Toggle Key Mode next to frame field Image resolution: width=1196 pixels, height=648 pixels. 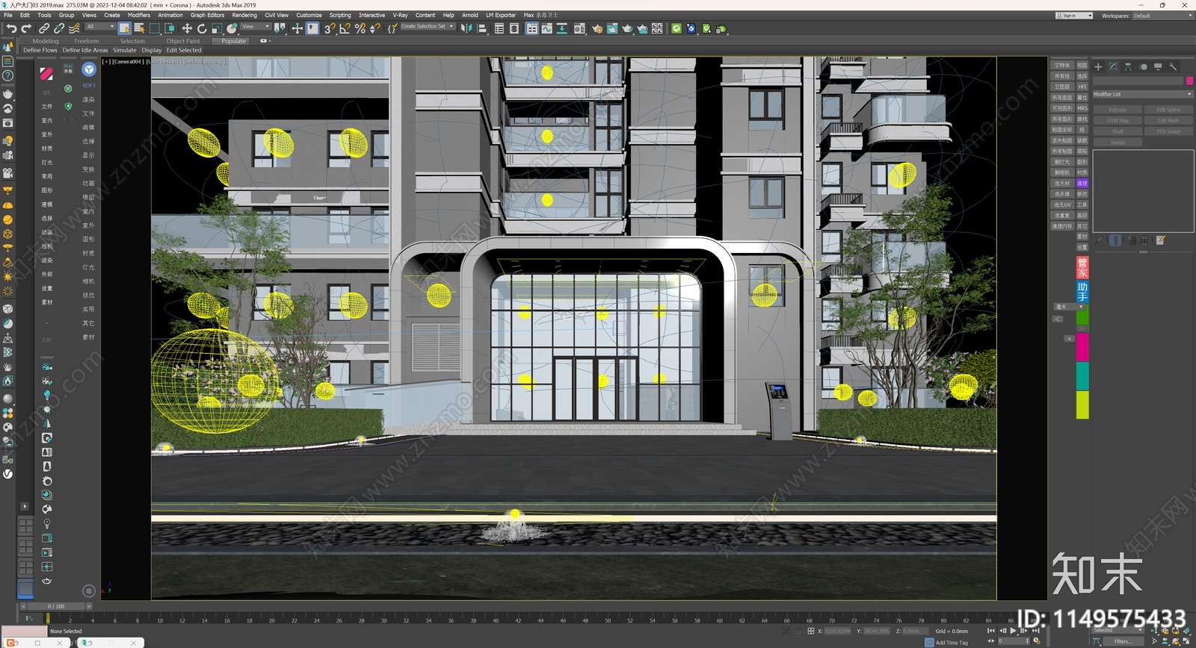pyautogui.click(x=991, y=641)
